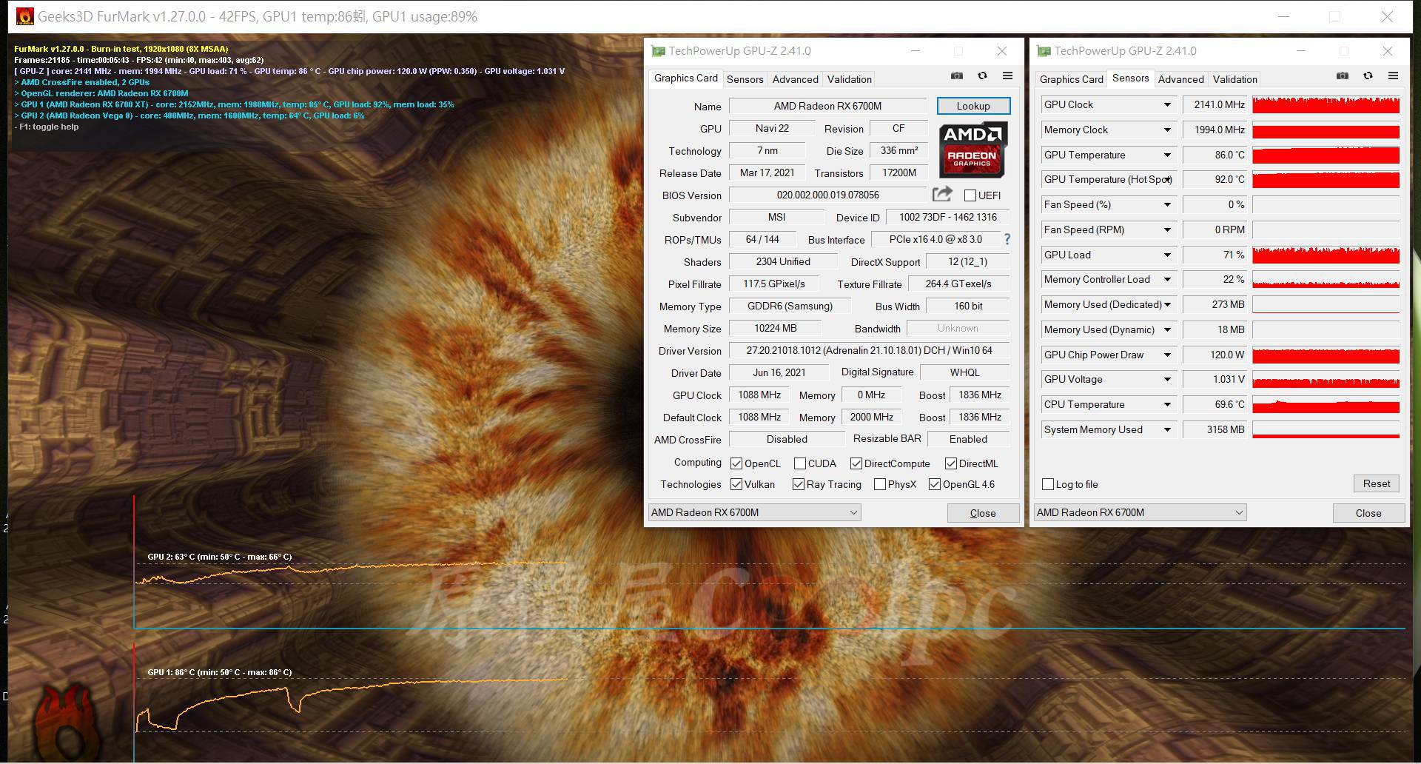
Task: Click the screenshot camera icon in the Graphics Card window
Action: tap(957, 76)
